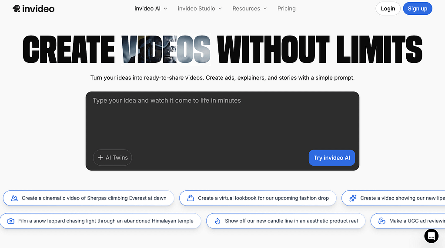Open the Resources dropdown menu

pyautogui.click(x=249, y=9)
